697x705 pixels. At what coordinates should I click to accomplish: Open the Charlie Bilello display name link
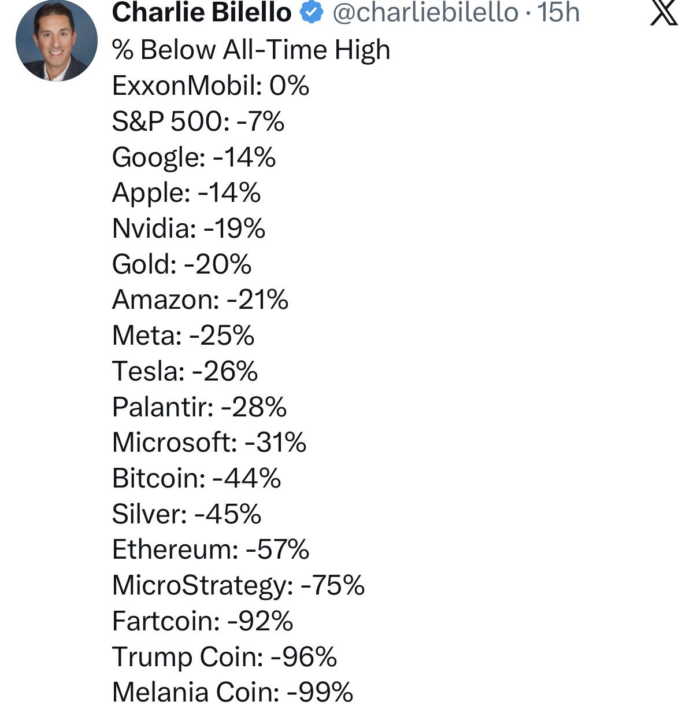(201, 12)
